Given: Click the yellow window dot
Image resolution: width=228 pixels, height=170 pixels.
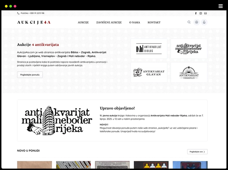Looking at the screenshot, I should pos(6,6).
